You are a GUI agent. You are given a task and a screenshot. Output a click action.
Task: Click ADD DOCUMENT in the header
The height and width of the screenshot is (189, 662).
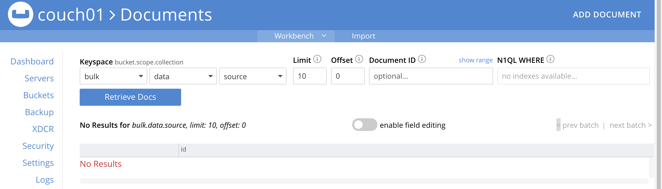coord(607,15)
